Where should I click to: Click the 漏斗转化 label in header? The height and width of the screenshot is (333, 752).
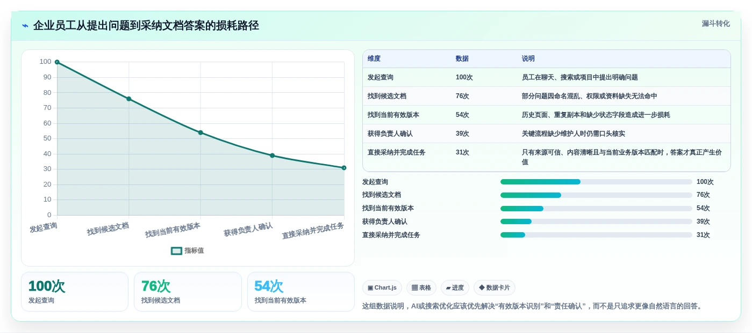[x=715, y=24]
